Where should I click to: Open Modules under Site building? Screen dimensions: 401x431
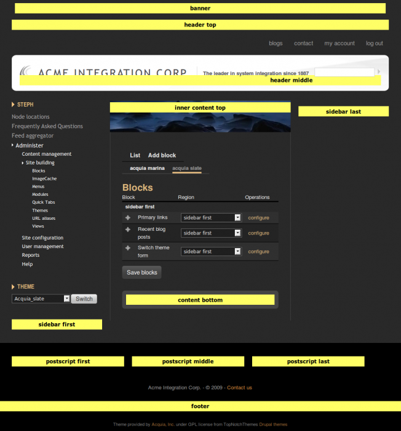(x=40, y=195)
